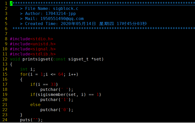Click the Created Time date text
The height and width of the screenshot is (123, 195).
pos(104,24)
